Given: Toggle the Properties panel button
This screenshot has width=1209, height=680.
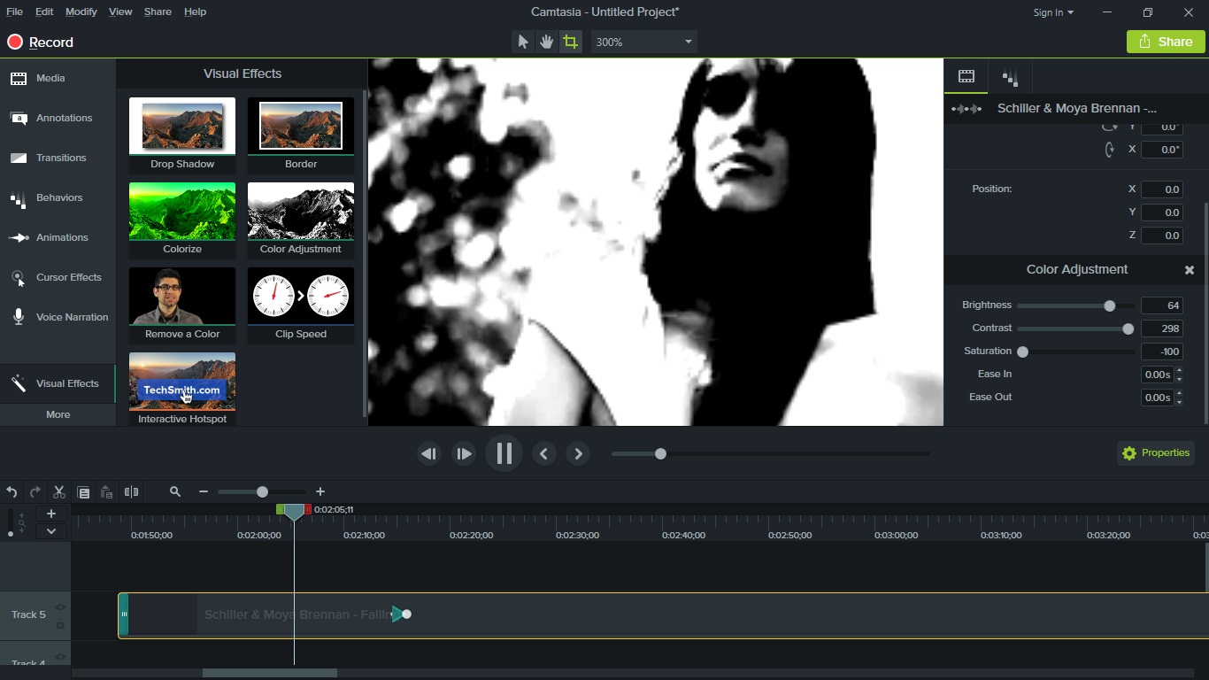Looking at the screenshot, I should click(1156, 452).
